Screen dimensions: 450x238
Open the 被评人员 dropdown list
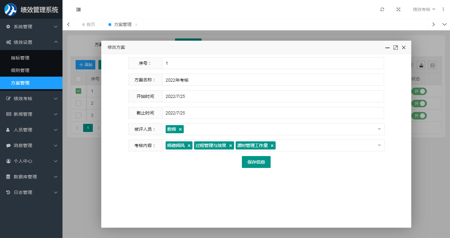(x=379, y=129)
